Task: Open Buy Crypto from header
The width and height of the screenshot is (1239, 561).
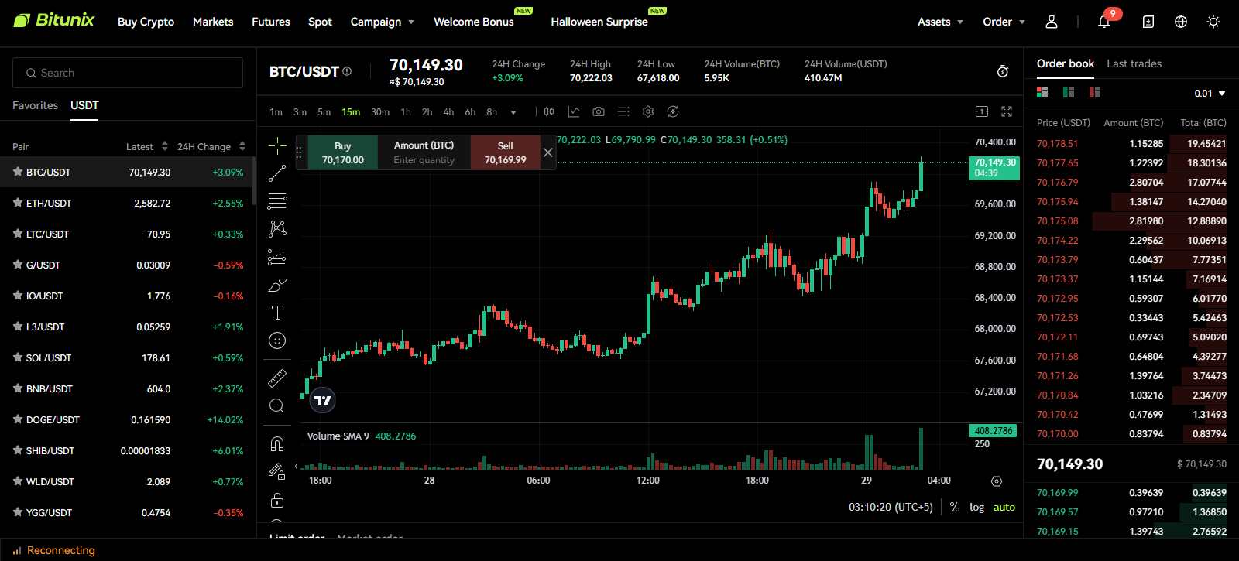Action: click(x=146, y=22)
